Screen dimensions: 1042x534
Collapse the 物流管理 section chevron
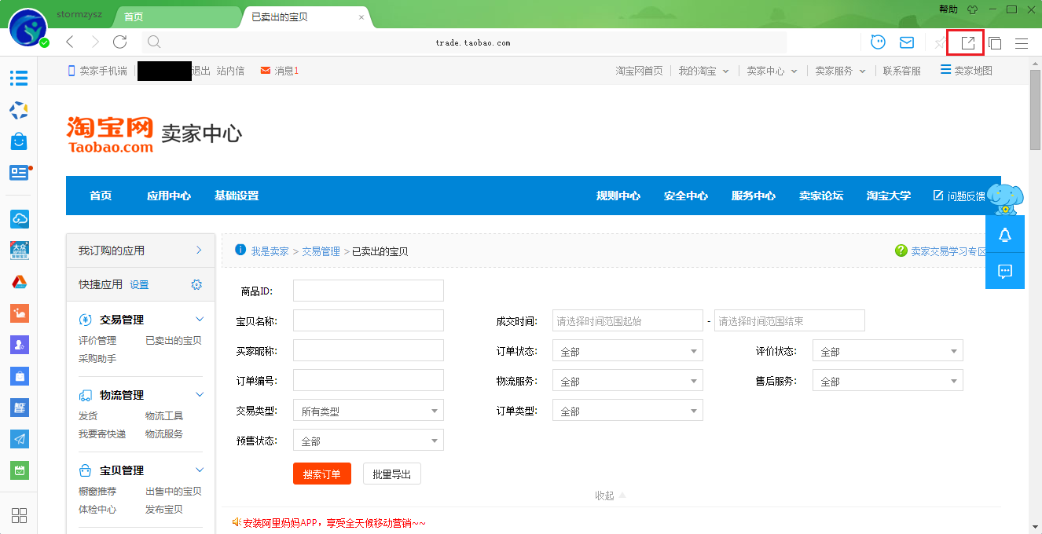coord(199,395)
